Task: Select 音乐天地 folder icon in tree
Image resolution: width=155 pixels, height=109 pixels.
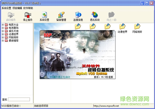Action: 6,31
